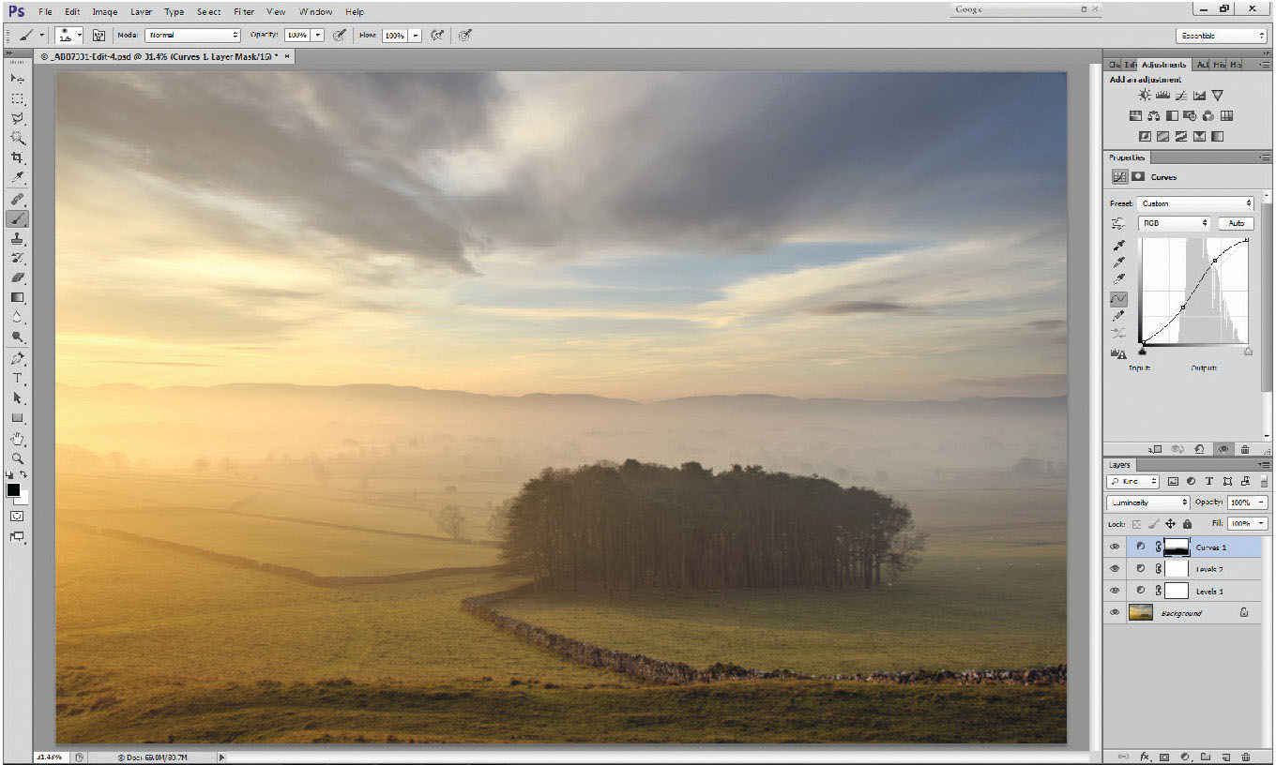
Task: Open the Luminosity blend mode dropdown
Action: pos(1149,502)
